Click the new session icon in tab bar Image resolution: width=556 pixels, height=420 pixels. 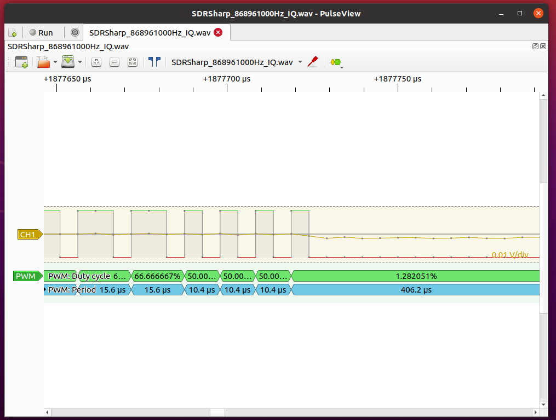[x=13, y=33]
